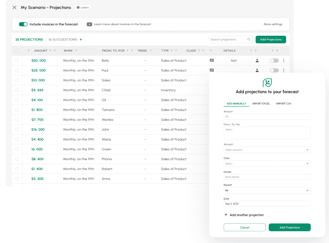The width and height of the screenshot is (329, 243).
Task: Click the Amount input field
Action: 267,116
